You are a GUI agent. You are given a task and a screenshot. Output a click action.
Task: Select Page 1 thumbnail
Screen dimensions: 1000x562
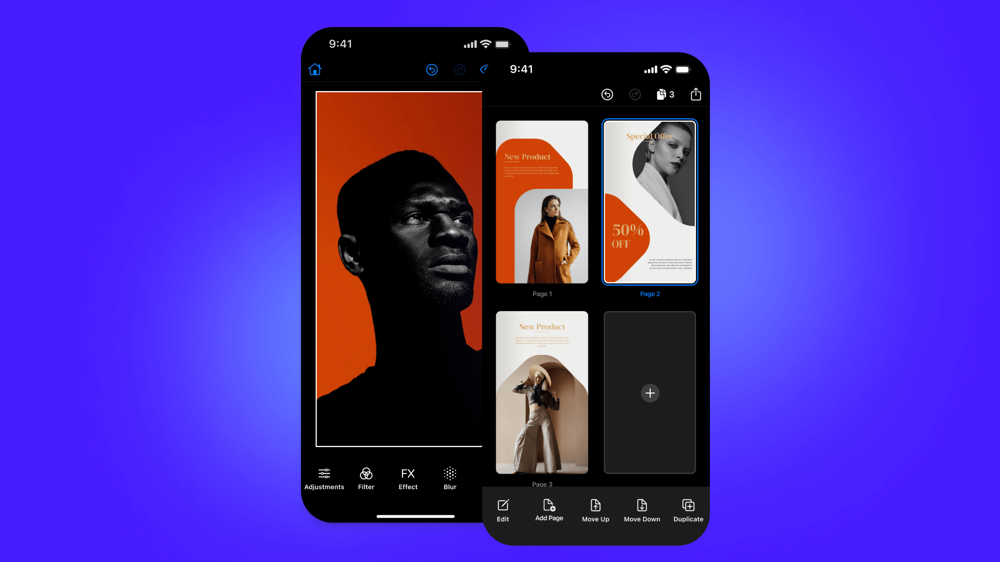(542, 202)
